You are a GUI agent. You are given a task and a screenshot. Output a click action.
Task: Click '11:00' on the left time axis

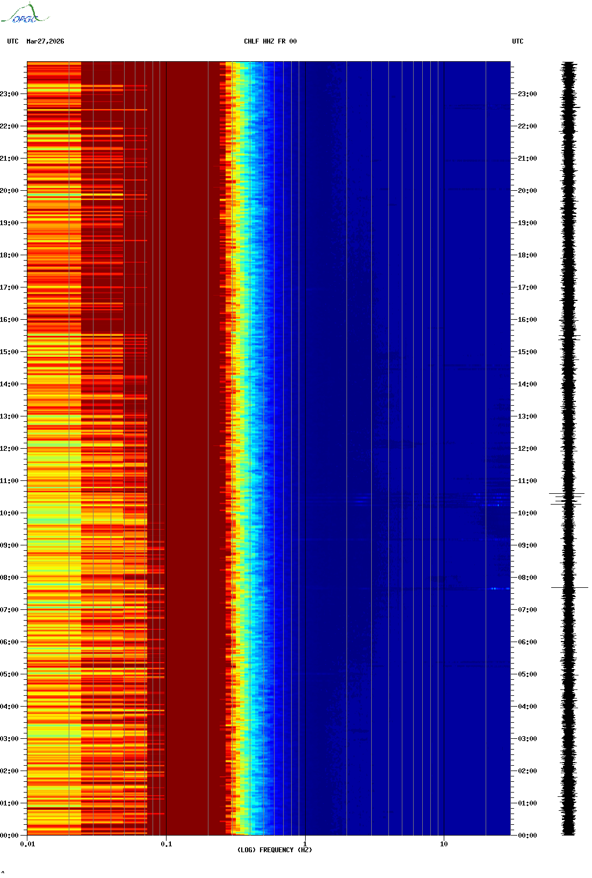(x=9, y=481)
